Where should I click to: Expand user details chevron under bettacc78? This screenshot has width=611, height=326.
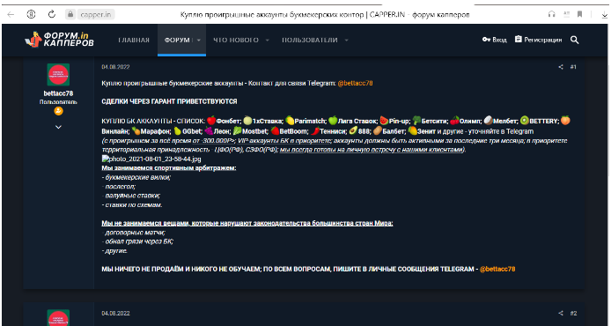pyautogui.click(x=58, y=127)
